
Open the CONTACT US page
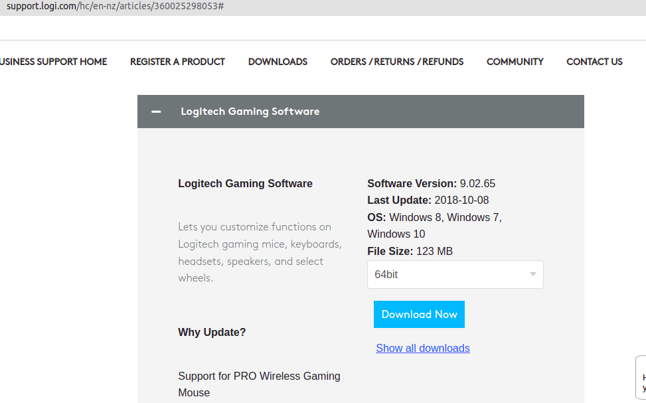coord(594,61)
